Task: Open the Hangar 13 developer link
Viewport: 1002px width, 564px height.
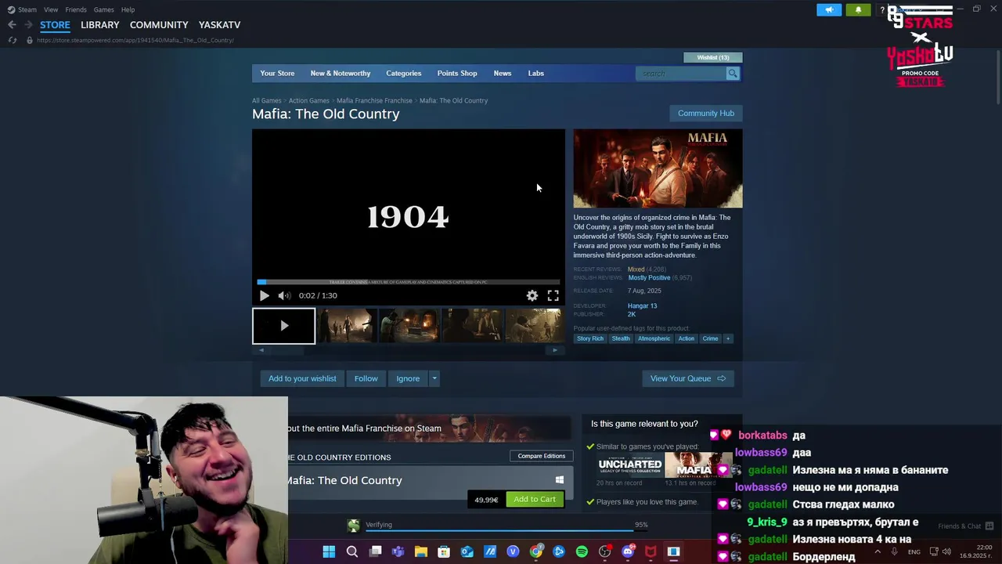Action: coord(642,305)
